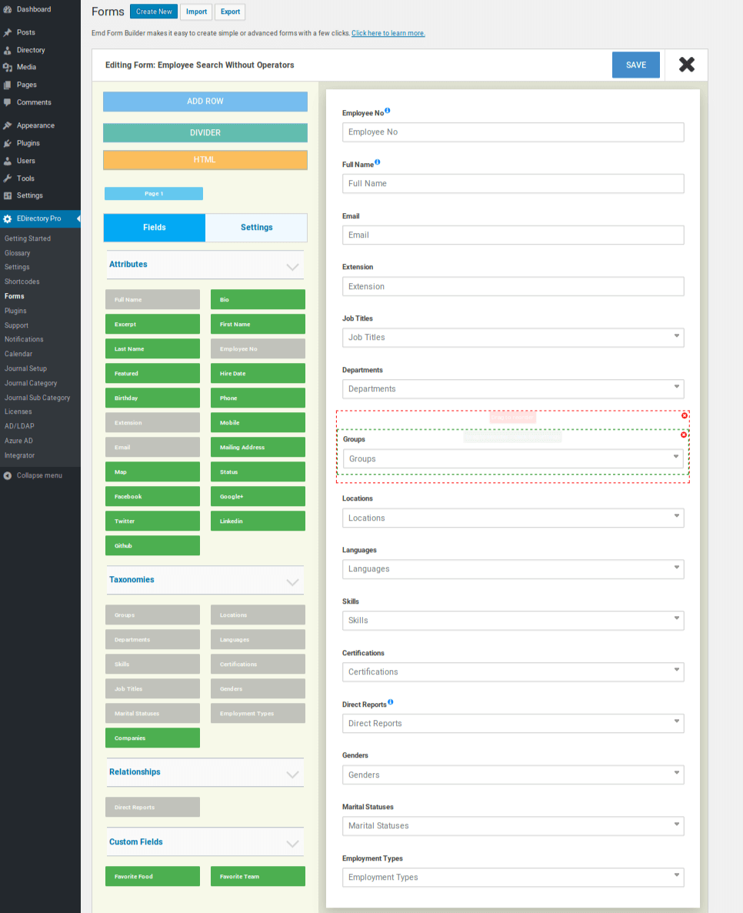This screenshot has width=743, height=913.
Task: Toggle the Companies taxonomy field
Action: click(x=152, y=738)
